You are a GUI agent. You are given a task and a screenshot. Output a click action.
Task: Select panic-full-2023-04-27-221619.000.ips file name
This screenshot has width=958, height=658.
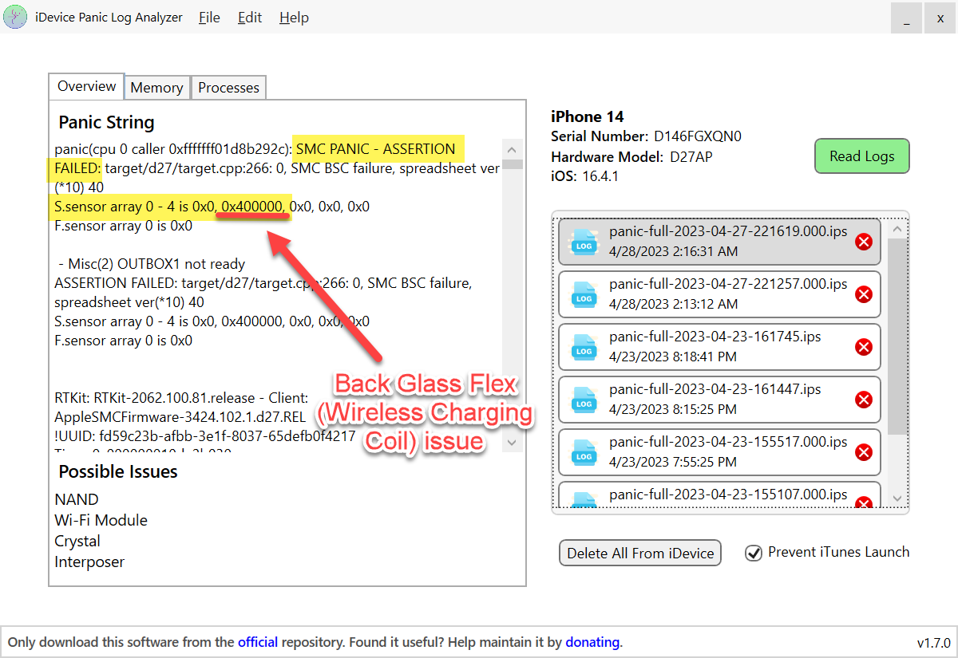(728, 231)
